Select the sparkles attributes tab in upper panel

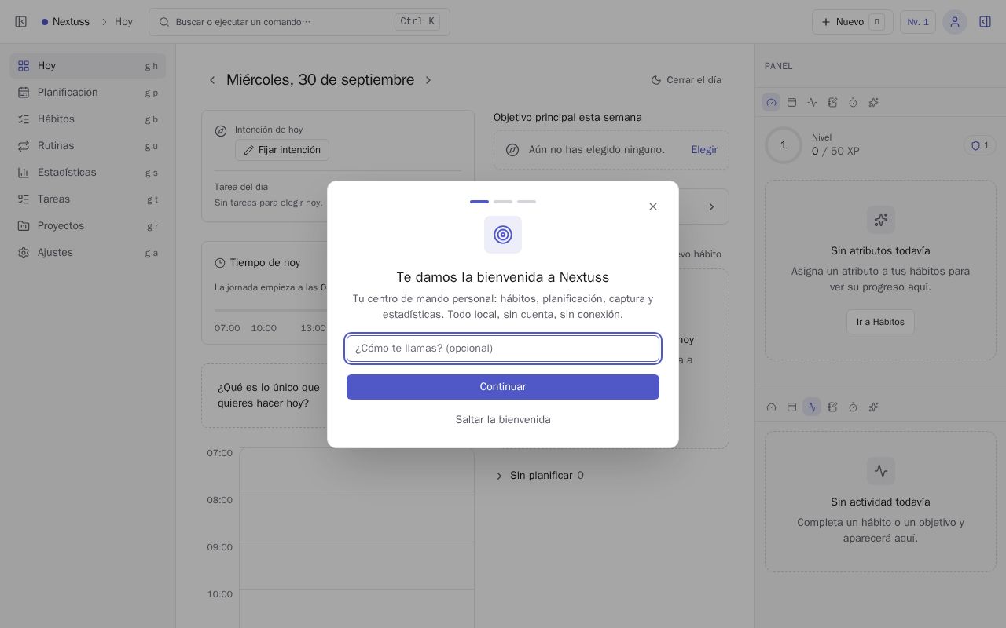pos(873,102)
